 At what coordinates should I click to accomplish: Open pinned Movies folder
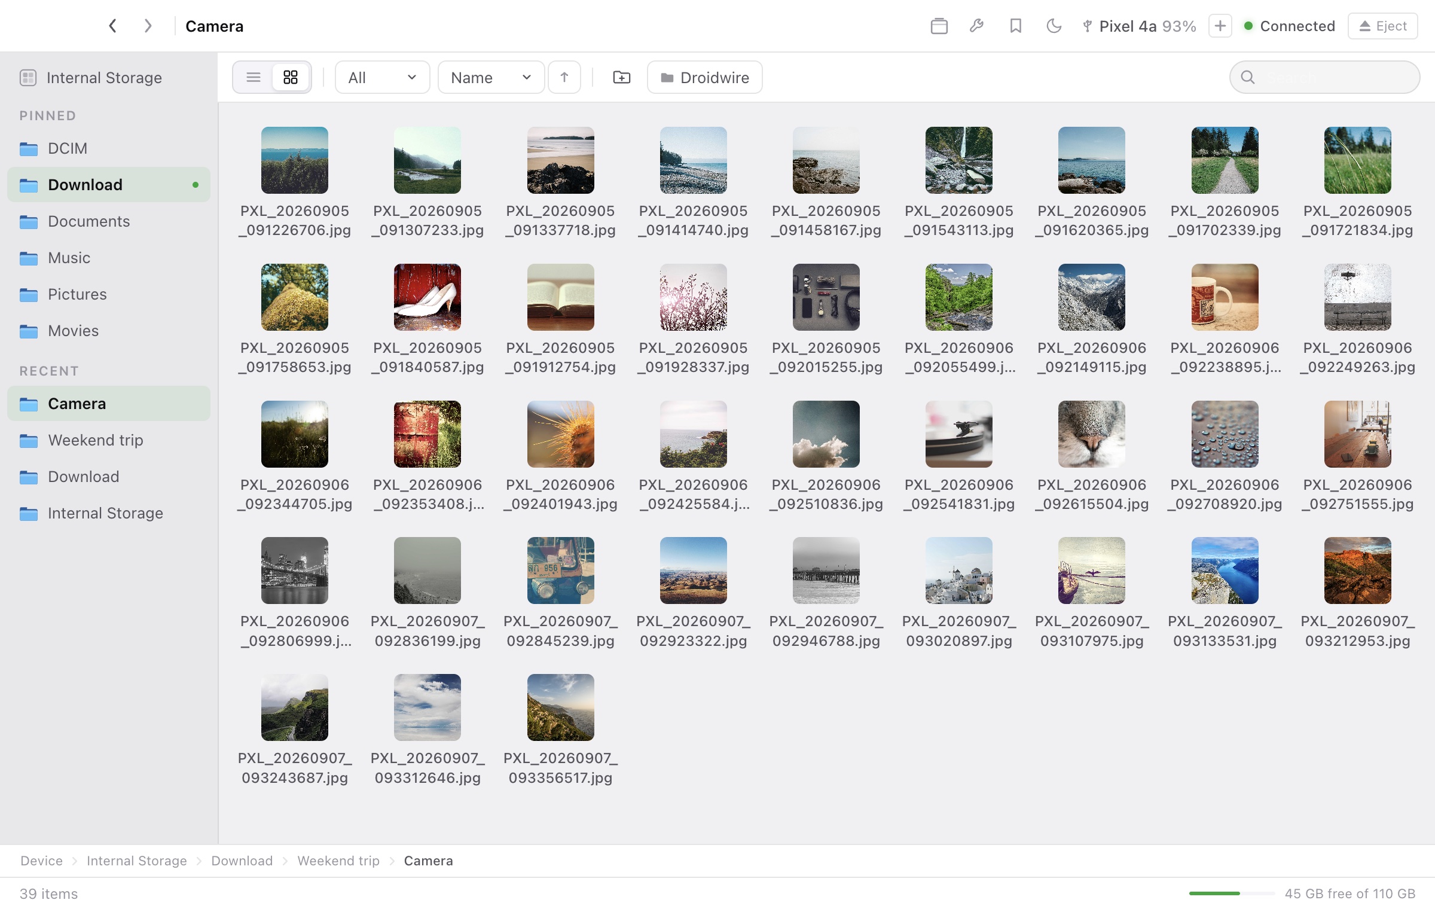[x=109, y=331]
